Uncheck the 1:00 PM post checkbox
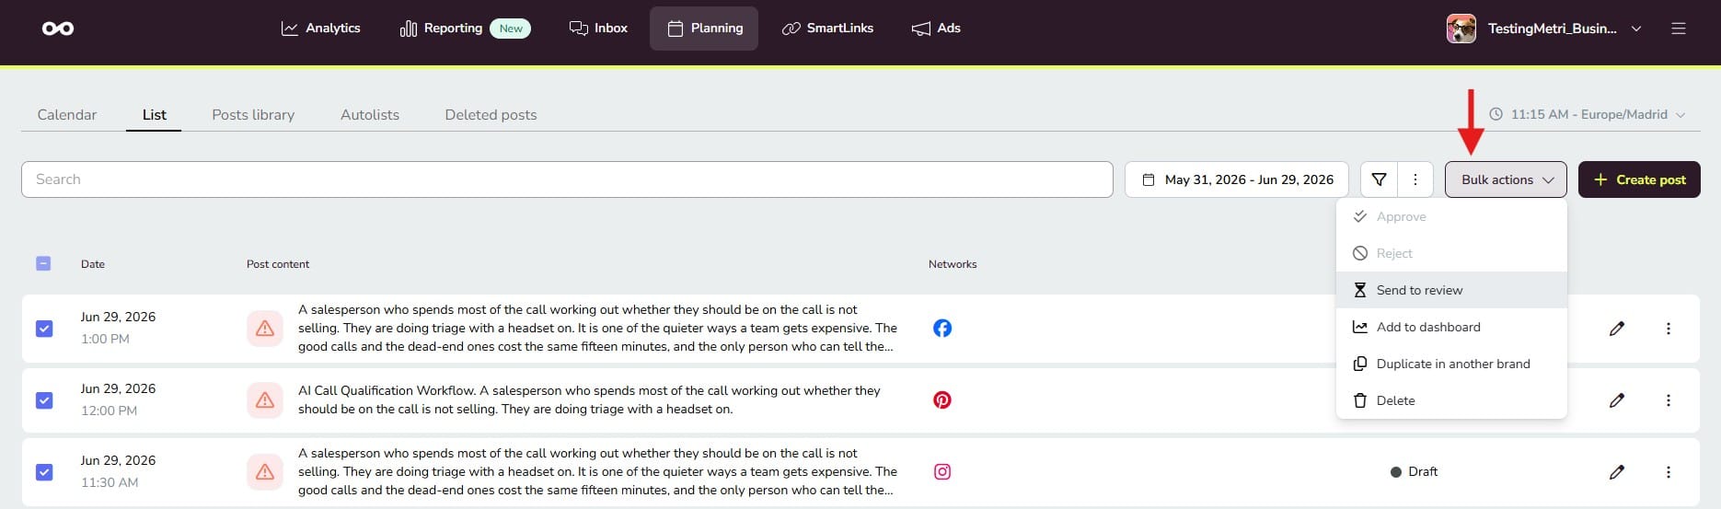Image resolution: width=1721 pixels, height=509 pixels. (44, 329)
